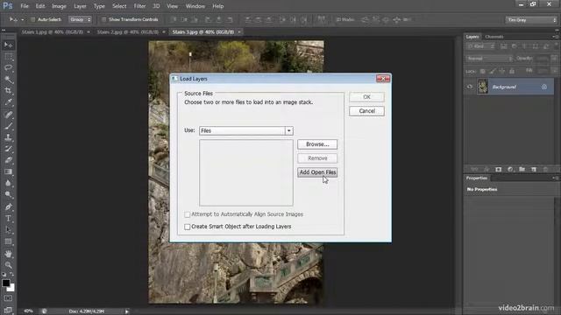Expand the status bar info arrow
Screen dimensions: 561x315
pos(126,311)
